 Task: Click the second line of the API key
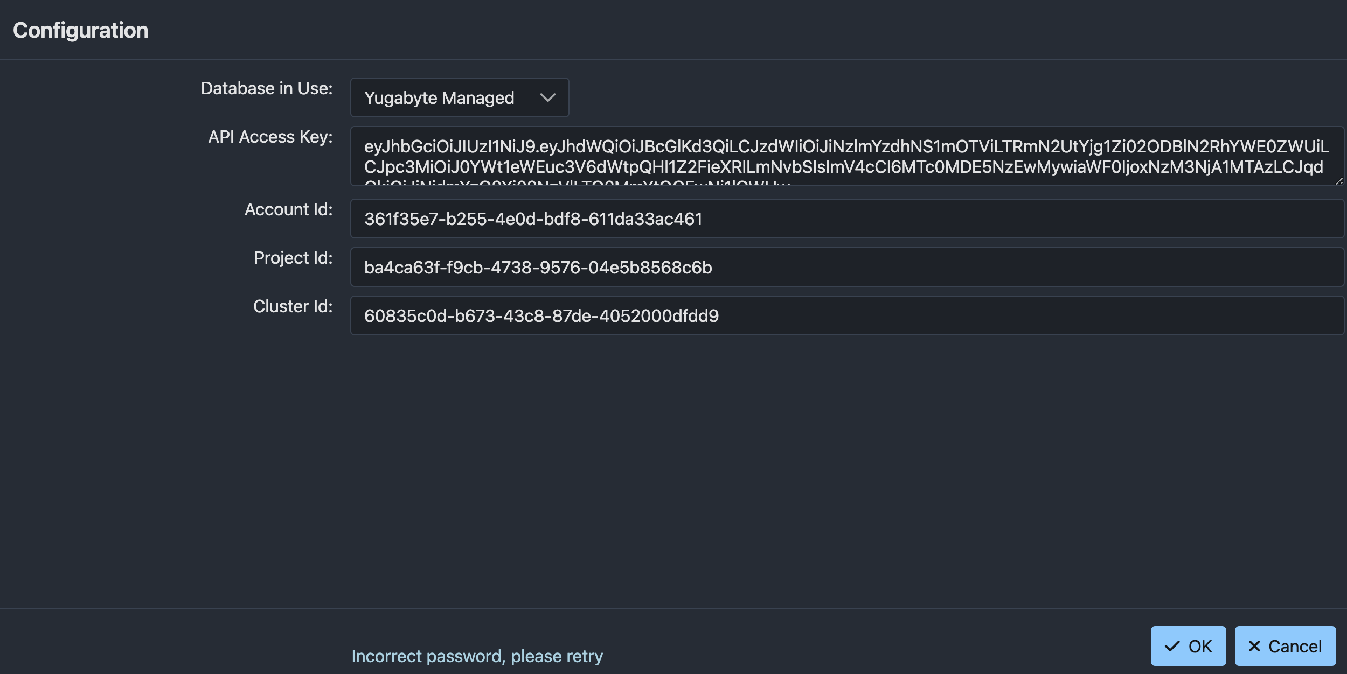pyautogui.click(x=843, y=167)
